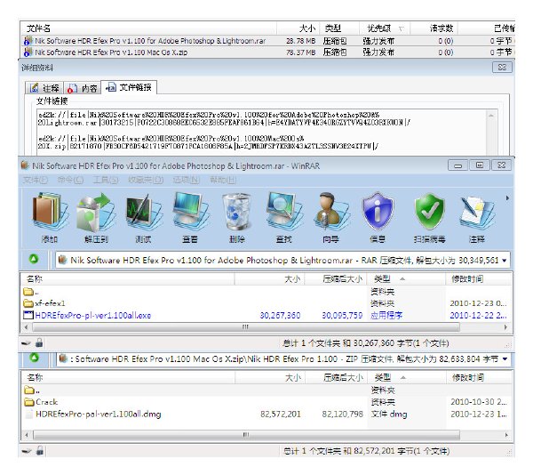Click the file icon of the Photoshop & Lightroom.rar row

pyautogui.click(x=28, y=41)
